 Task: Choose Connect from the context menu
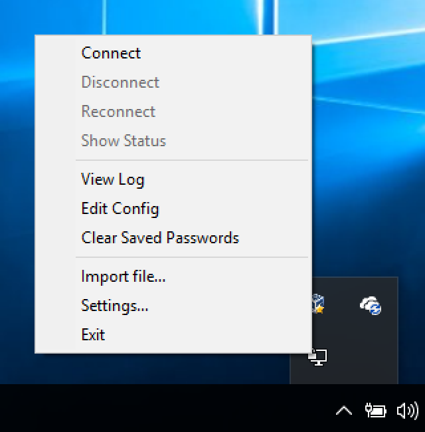(x=173, y=53)
